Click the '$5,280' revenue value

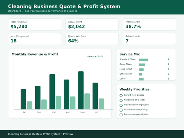click(x=19, y=26)
